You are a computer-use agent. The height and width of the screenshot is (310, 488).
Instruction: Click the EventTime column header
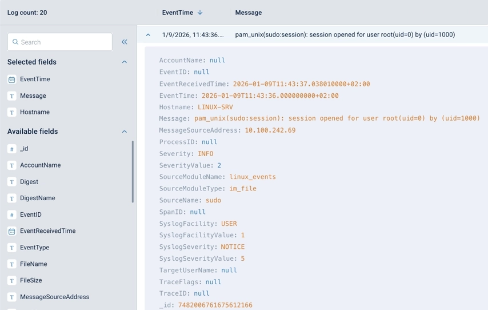tap(177, 13)
